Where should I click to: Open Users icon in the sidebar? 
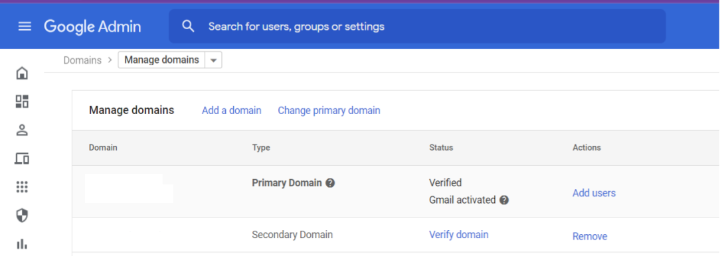tap(22, 130)
